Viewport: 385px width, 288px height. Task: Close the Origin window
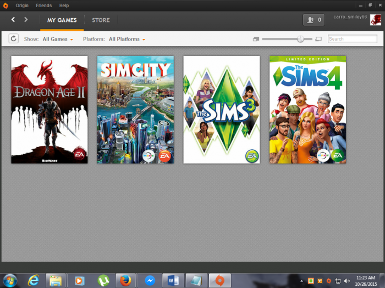tap(380, 5)
